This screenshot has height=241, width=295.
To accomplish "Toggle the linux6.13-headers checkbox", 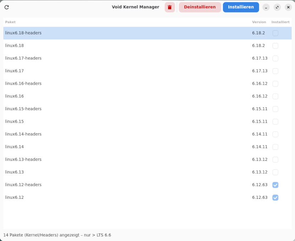I will pyautogui.click(x=275, y=159).
